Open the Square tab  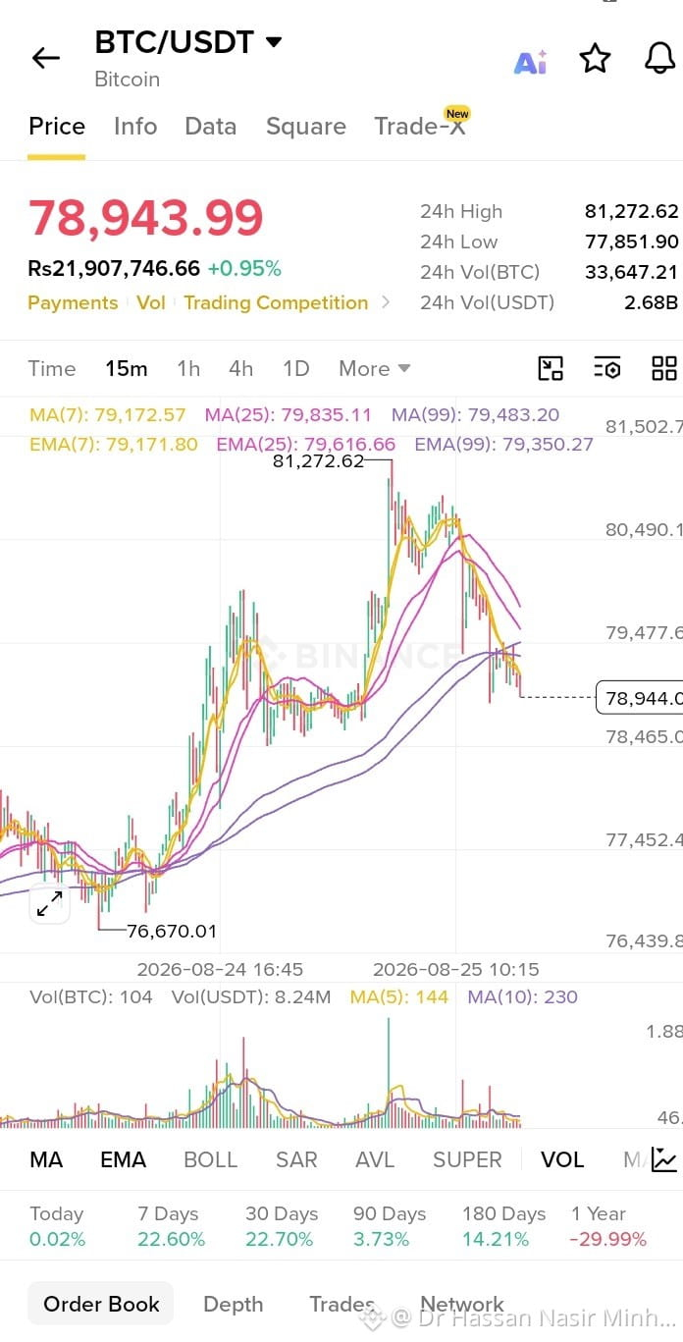306,127
